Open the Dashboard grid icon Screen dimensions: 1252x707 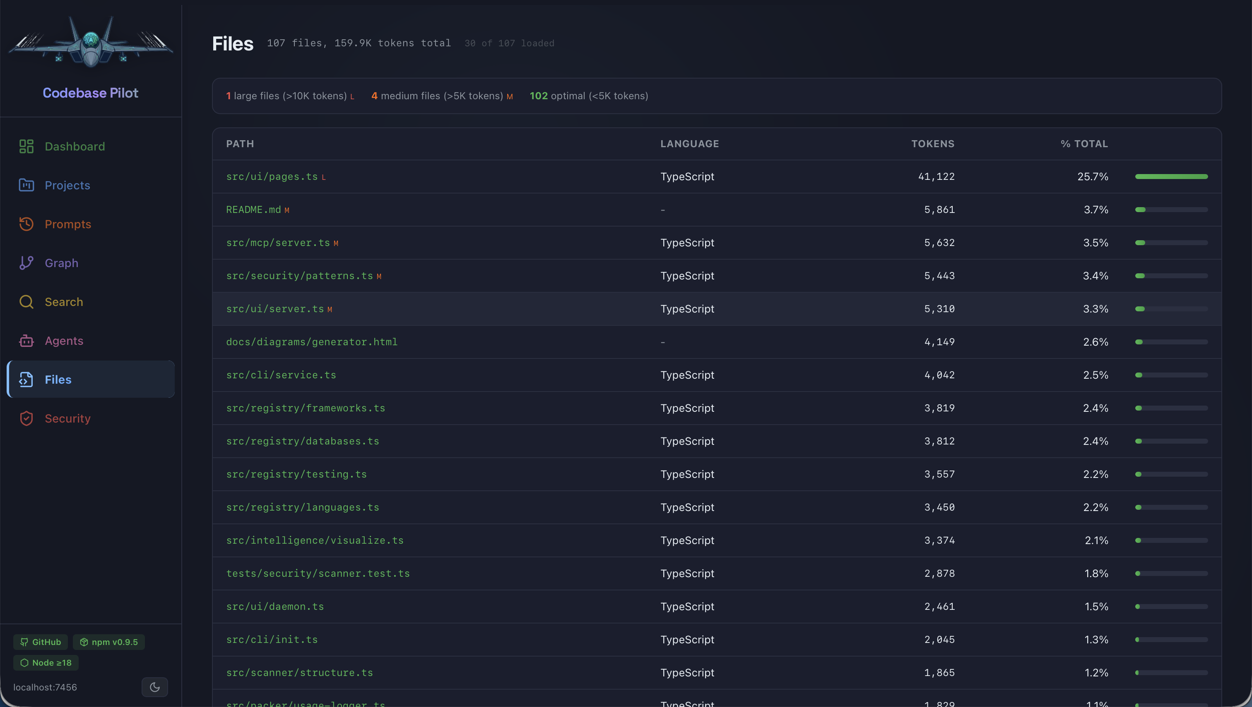tap(26, 146)
